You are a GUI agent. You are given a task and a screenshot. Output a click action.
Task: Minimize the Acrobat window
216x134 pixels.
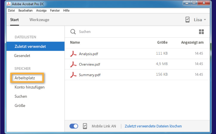187,3
